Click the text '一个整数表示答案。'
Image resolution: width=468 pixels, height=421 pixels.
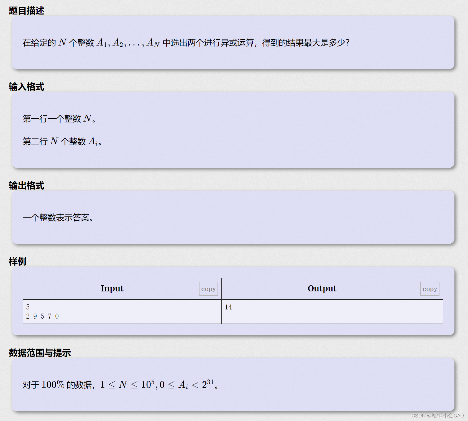pos(58,218)
